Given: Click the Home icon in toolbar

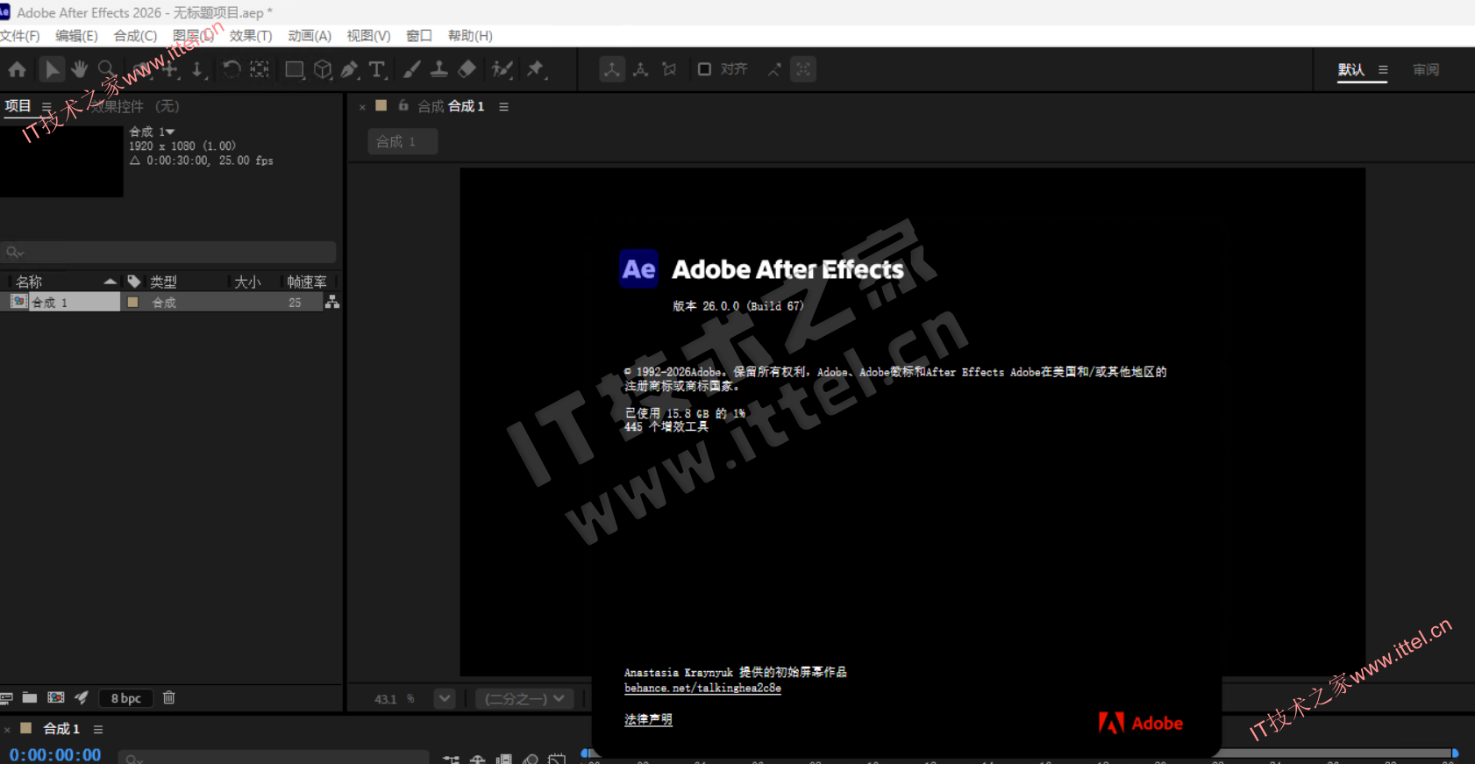Looking at the screenshot, I should [x=17, y=69].
